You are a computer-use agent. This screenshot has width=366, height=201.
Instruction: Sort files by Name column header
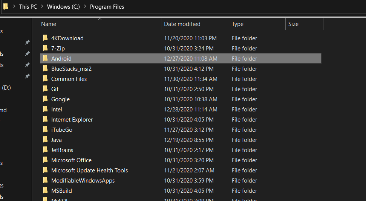pos(49,24)
